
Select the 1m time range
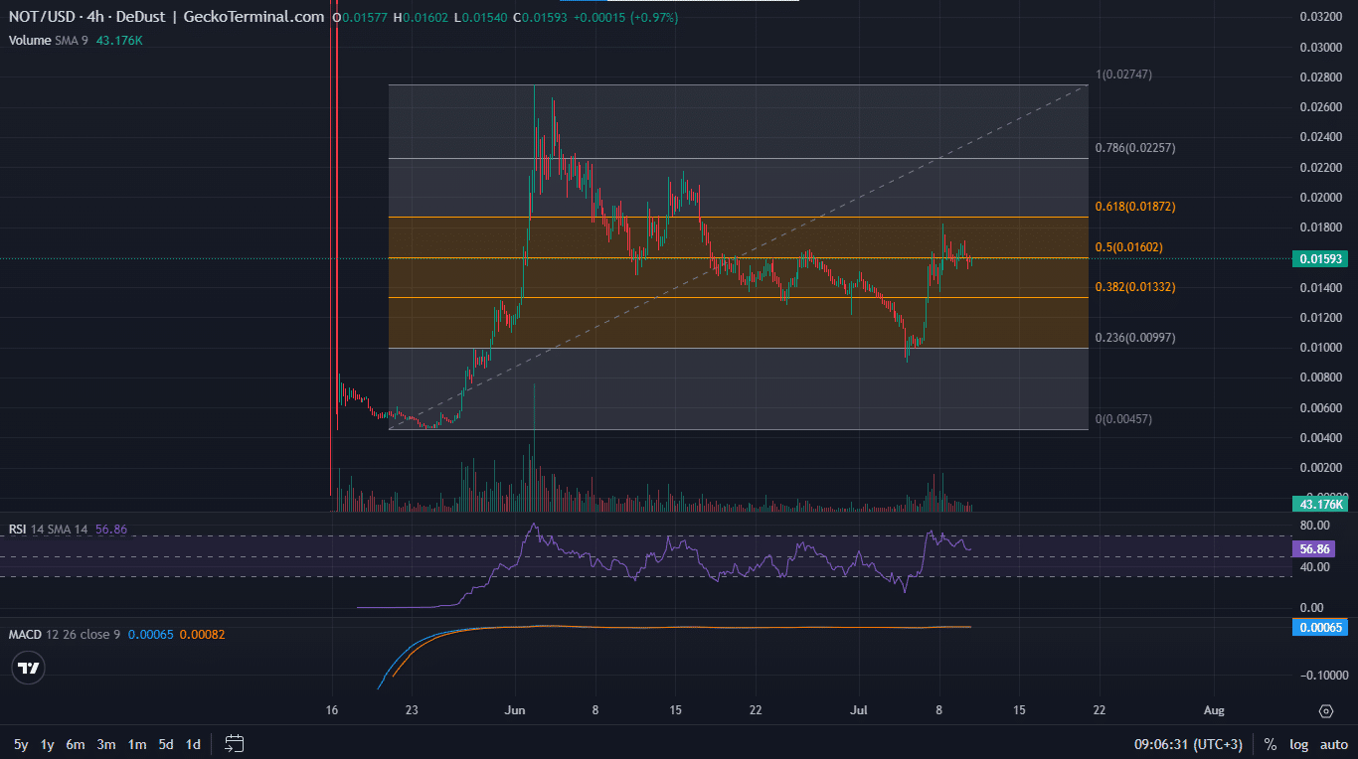point(136,744)
